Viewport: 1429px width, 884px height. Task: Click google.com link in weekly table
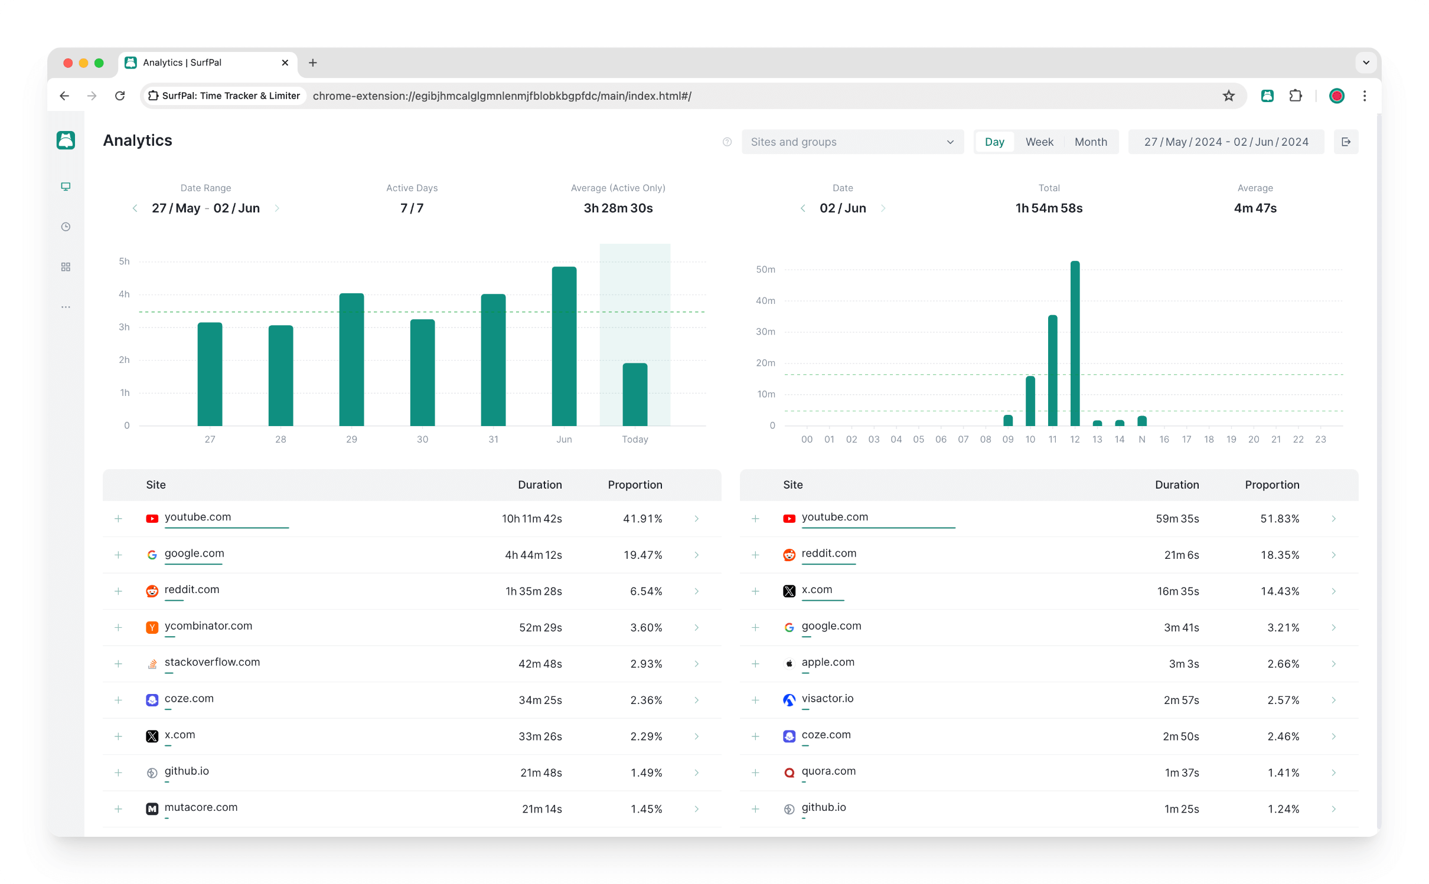coord(194,554)
